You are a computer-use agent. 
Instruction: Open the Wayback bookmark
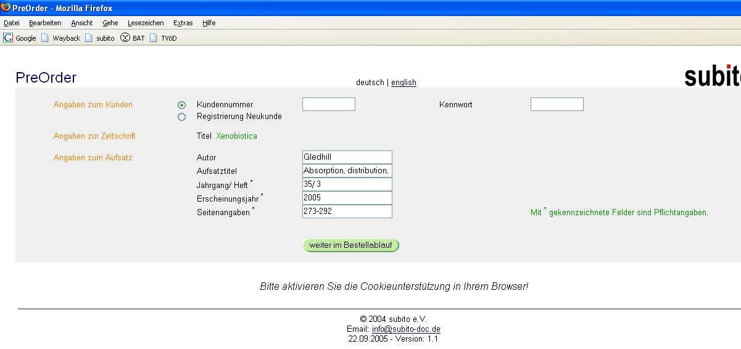[60, 38]
